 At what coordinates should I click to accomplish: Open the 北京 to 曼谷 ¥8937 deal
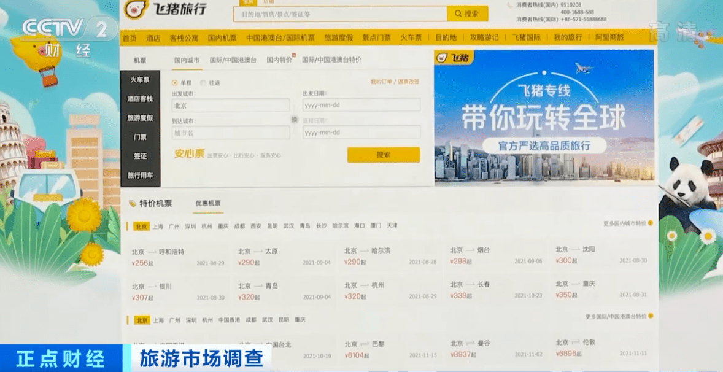[x=496, y=349]
